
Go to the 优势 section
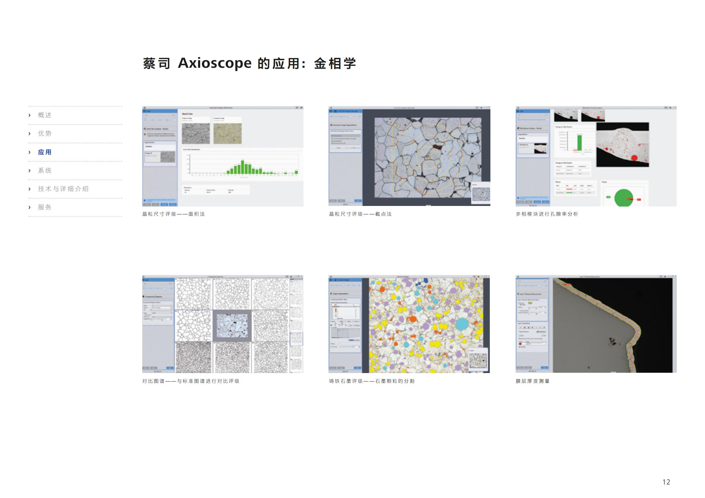tap(45, 134)
